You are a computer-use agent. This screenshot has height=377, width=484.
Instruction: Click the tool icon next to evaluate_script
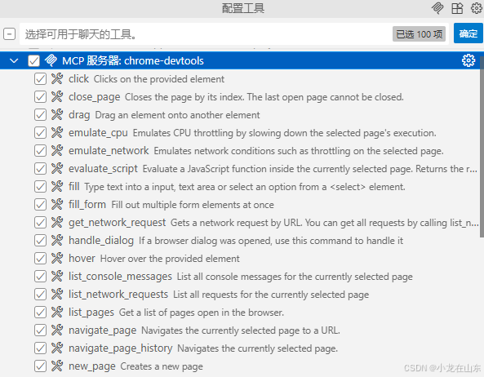(57, 168)
